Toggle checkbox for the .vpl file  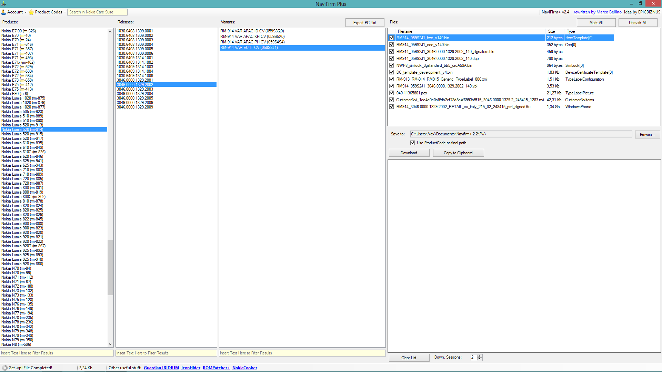[391, 86]
